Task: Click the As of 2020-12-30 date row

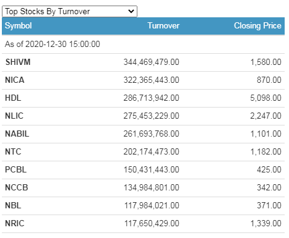Action: 143,44
